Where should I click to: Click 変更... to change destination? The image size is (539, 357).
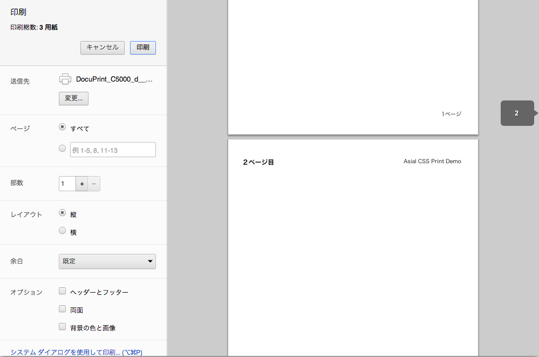click(73, 98)
